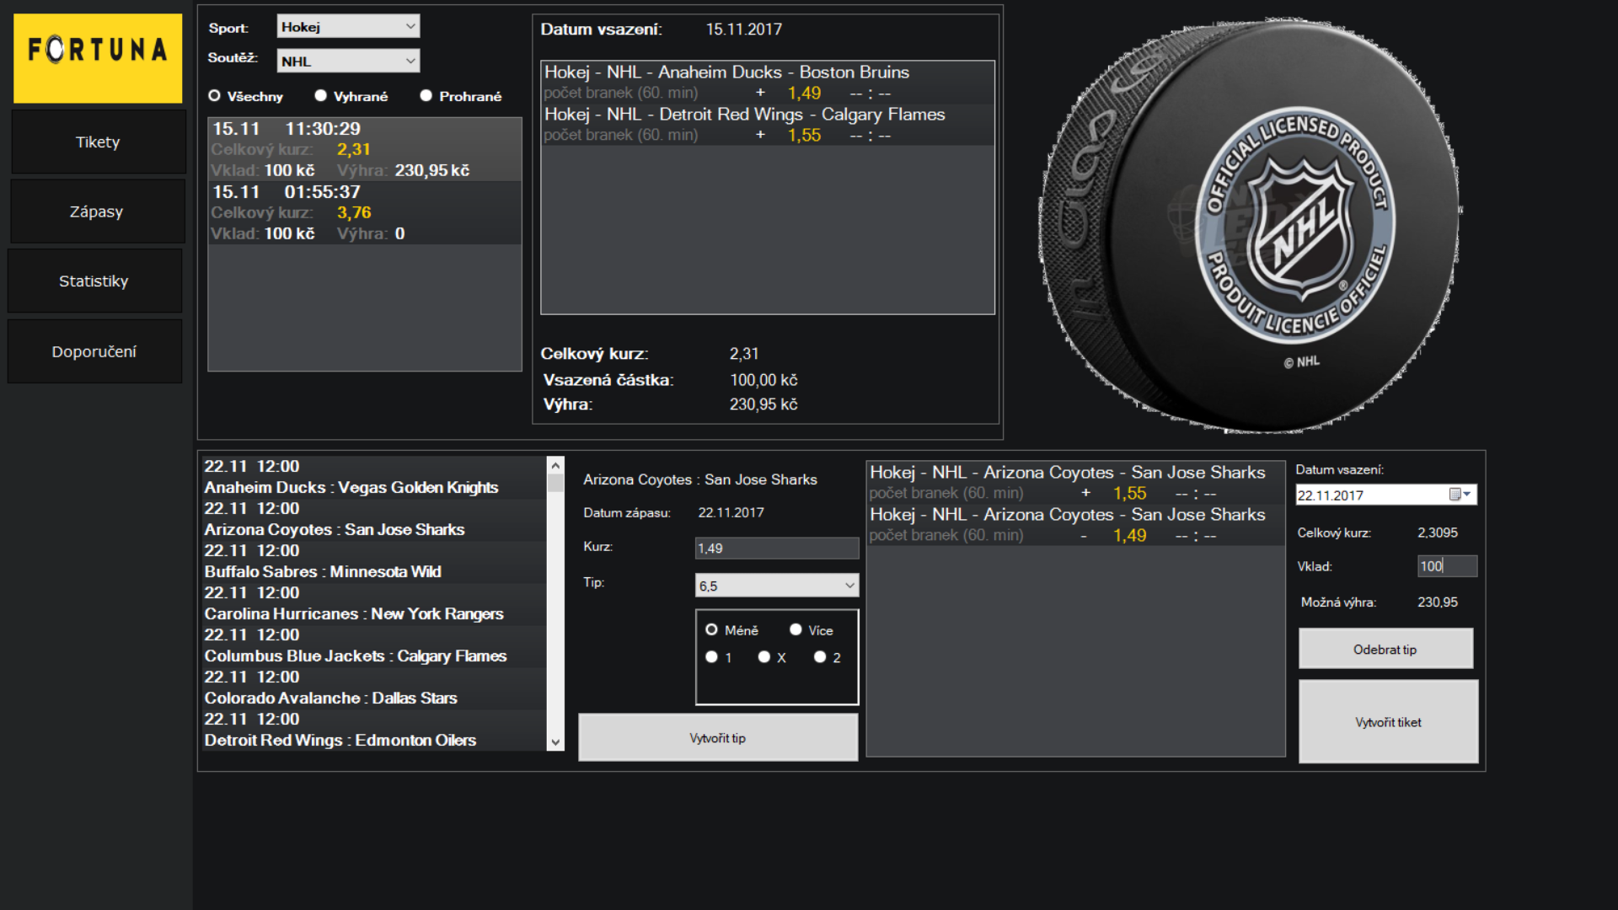Select Arizona Coyotes tip with odds 1,49

pyautogui.click(x=1075, y=524)
